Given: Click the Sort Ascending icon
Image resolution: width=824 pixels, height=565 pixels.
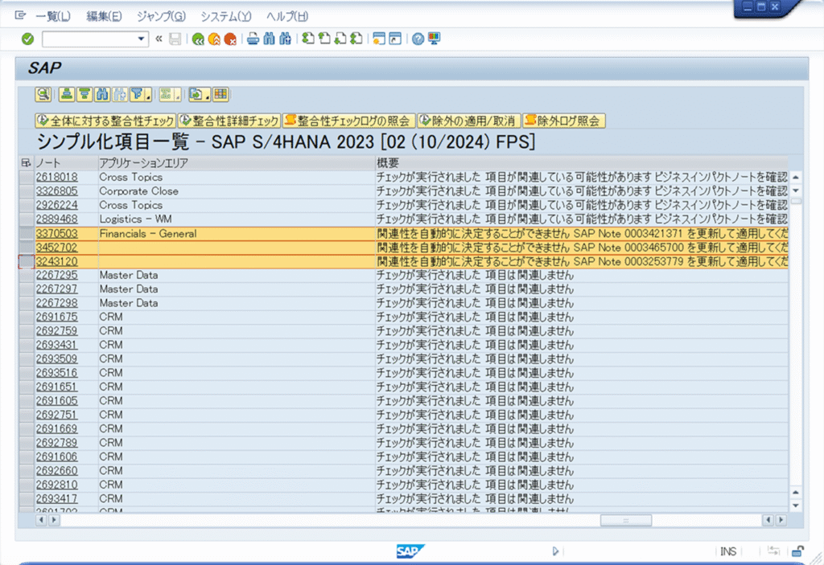Looking at the screenshot, I should pos(66,95).
